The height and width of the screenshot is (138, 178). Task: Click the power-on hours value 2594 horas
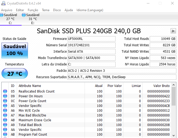click(163, 64)
